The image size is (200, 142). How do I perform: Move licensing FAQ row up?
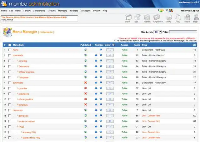click(x=96, y=132)
